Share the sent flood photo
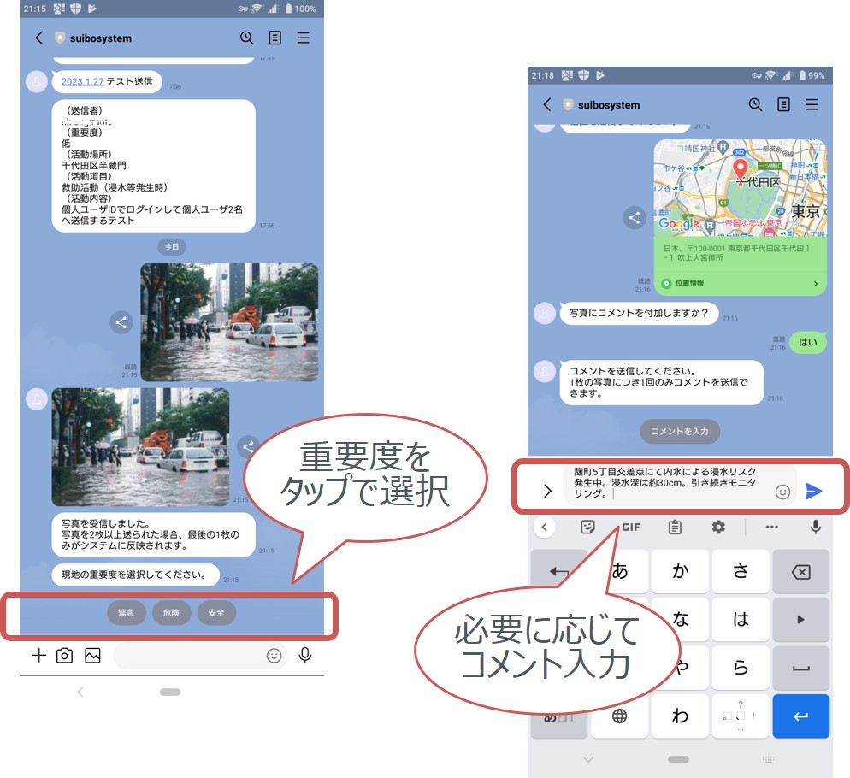This screenshot has width=850, height=778. click(121, 322)
